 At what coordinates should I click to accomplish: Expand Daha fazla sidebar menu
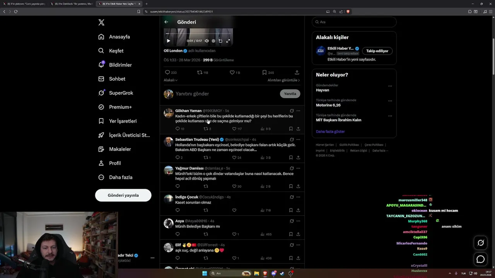coord(115,177)
